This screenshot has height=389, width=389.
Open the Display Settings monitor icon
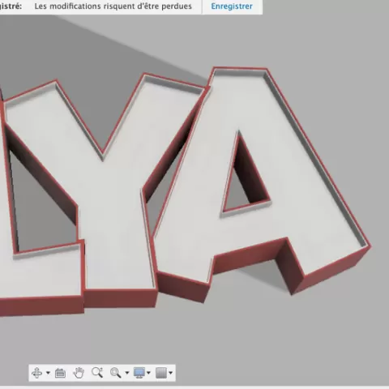139,373
